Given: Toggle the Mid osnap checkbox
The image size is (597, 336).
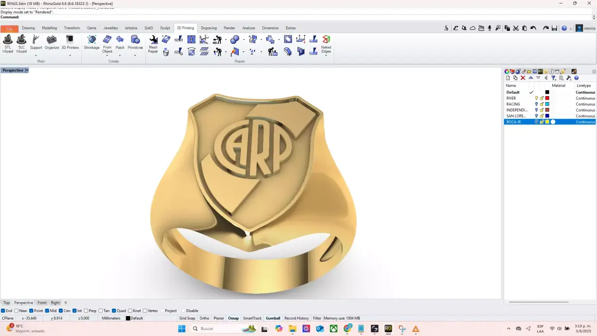Looking at the screenshot, I should click(x=47, y=311).
